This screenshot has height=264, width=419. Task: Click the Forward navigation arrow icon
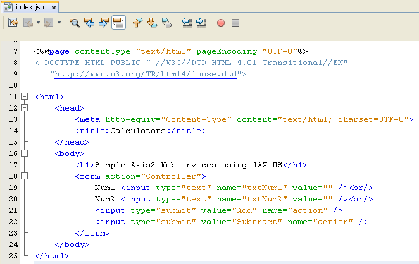point(48,22)
